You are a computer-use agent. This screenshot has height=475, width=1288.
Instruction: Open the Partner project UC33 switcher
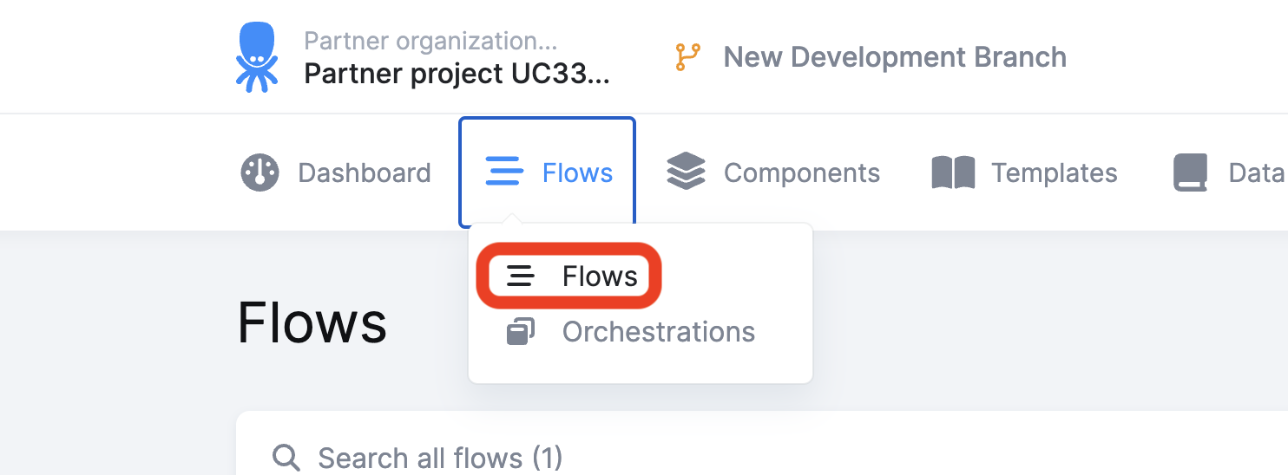457,74
